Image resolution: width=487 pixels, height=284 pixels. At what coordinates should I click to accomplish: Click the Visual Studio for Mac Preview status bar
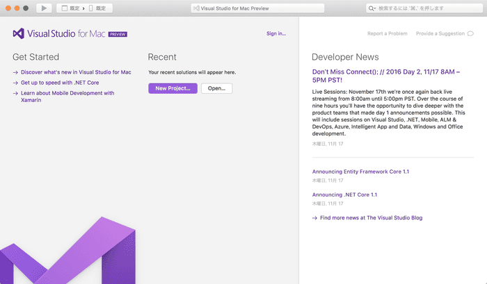[x=243, y=8]
